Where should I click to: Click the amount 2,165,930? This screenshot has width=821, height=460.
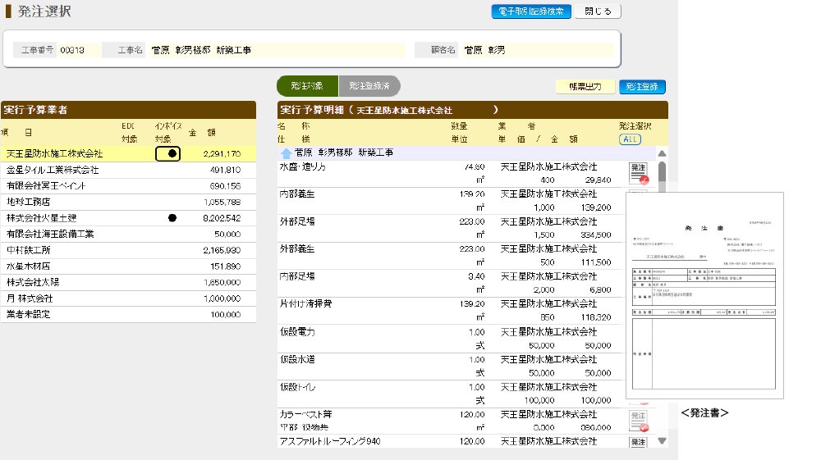(x=222, y=250)
